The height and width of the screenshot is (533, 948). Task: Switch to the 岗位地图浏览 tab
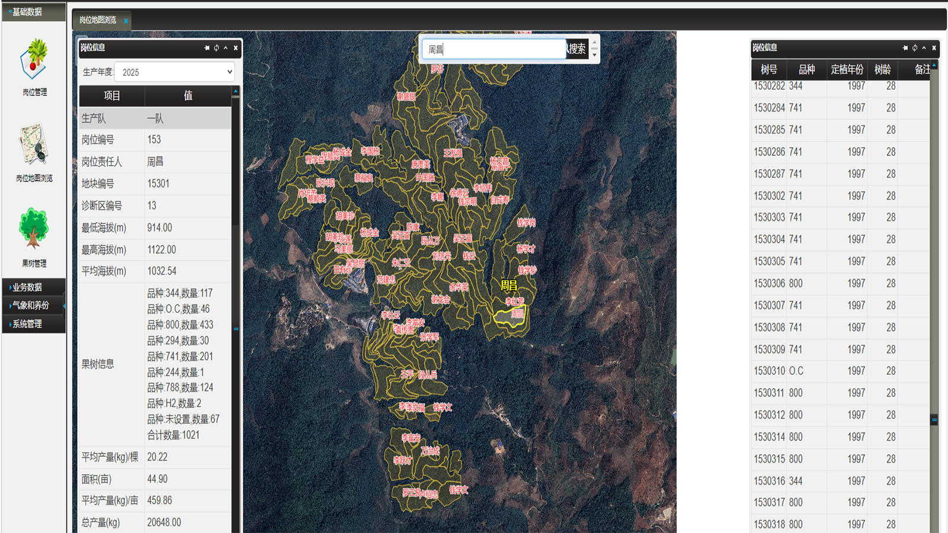click(x=98, y=20)
